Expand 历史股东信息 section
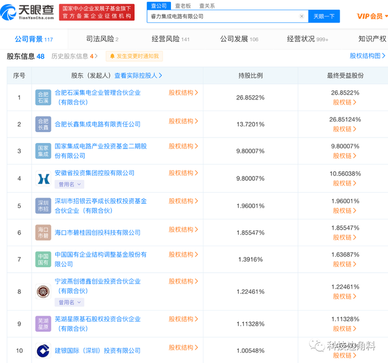388x363 pixels. coord(75,56)
